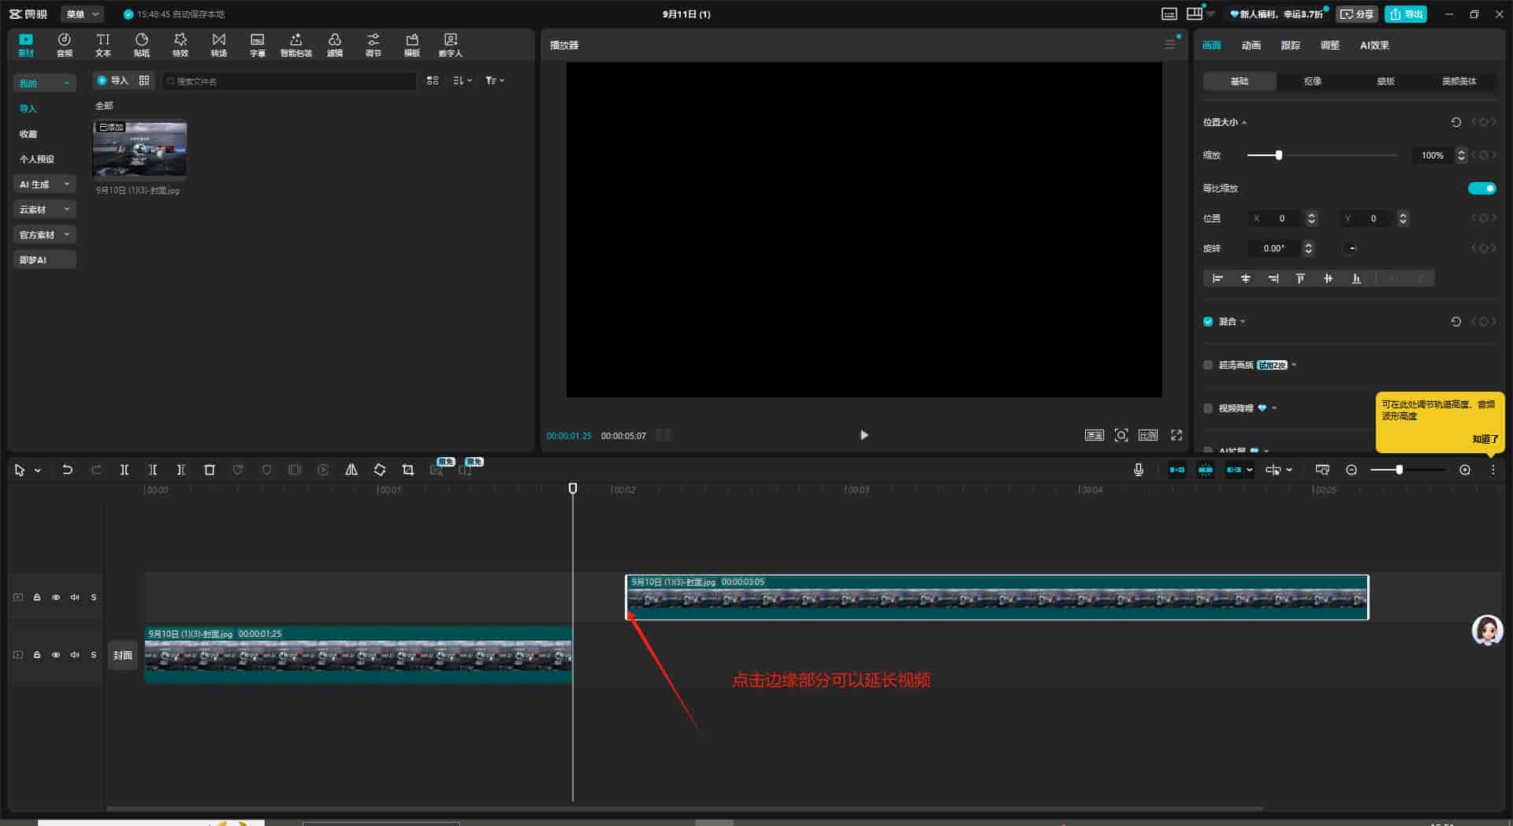Screen dimensions: 1513x826
Task: Open the 贴纸 stickers panel
Action: tap(142, 44)
